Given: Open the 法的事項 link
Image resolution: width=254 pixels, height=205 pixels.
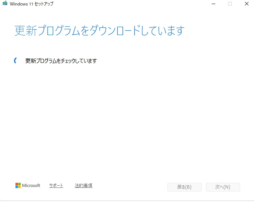Looking at the screenshot, I should 83,186.
